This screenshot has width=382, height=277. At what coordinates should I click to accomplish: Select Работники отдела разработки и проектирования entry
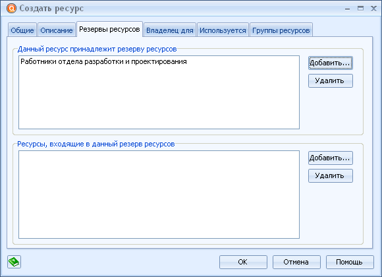103,61
